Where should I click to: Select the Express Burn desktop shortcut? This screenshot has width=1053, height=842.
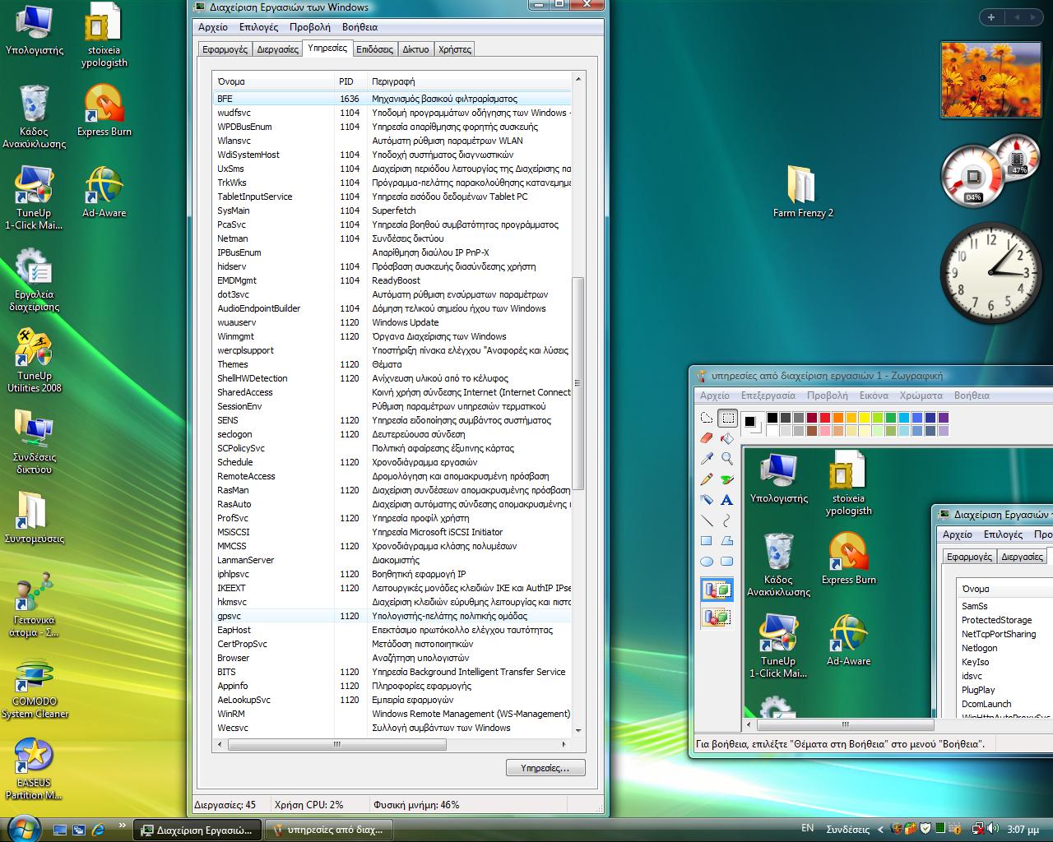pos(104,111)
